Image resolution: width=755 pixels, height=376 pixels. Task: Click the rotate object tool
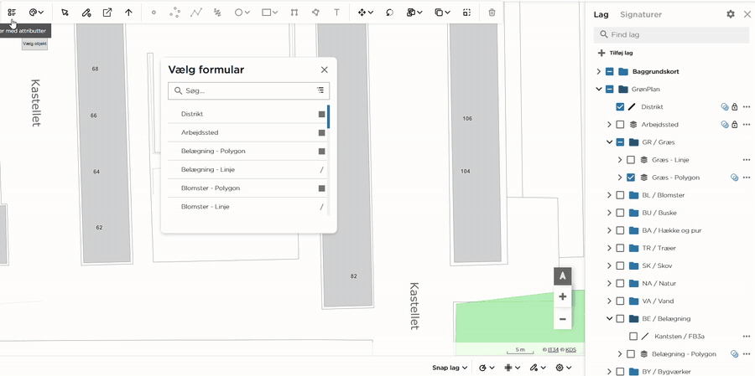click(x=389, y=13)
